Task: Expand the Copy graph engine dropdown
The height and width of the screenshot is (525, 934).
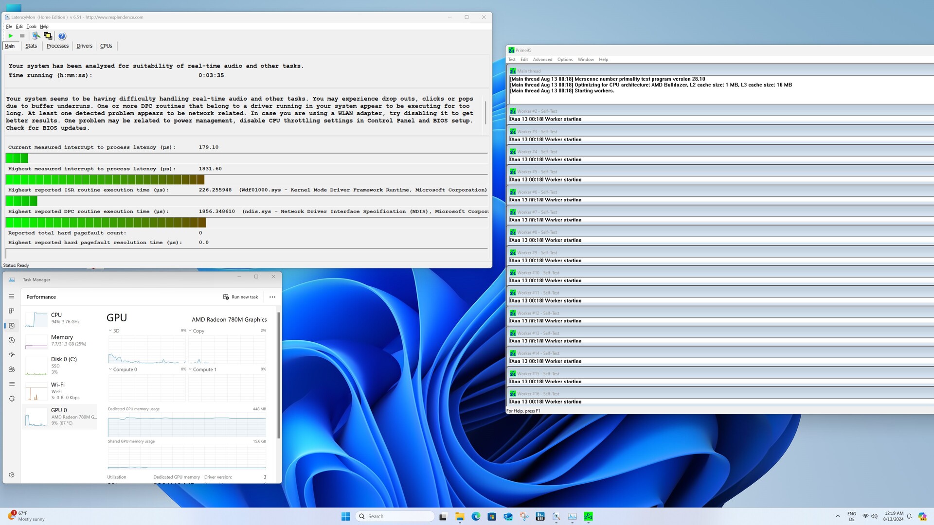Action: [x=190, y=331]
